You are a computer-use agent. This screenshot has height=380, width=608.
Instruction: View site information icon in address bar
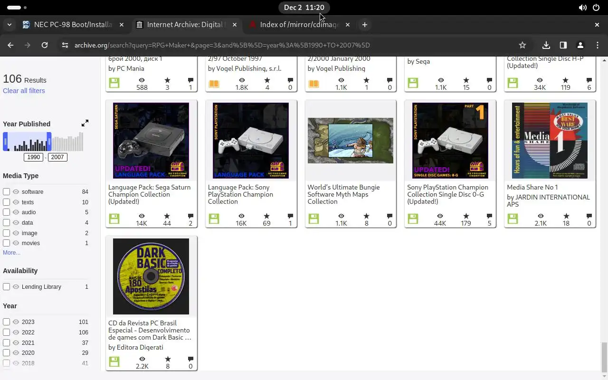(65, 45)
